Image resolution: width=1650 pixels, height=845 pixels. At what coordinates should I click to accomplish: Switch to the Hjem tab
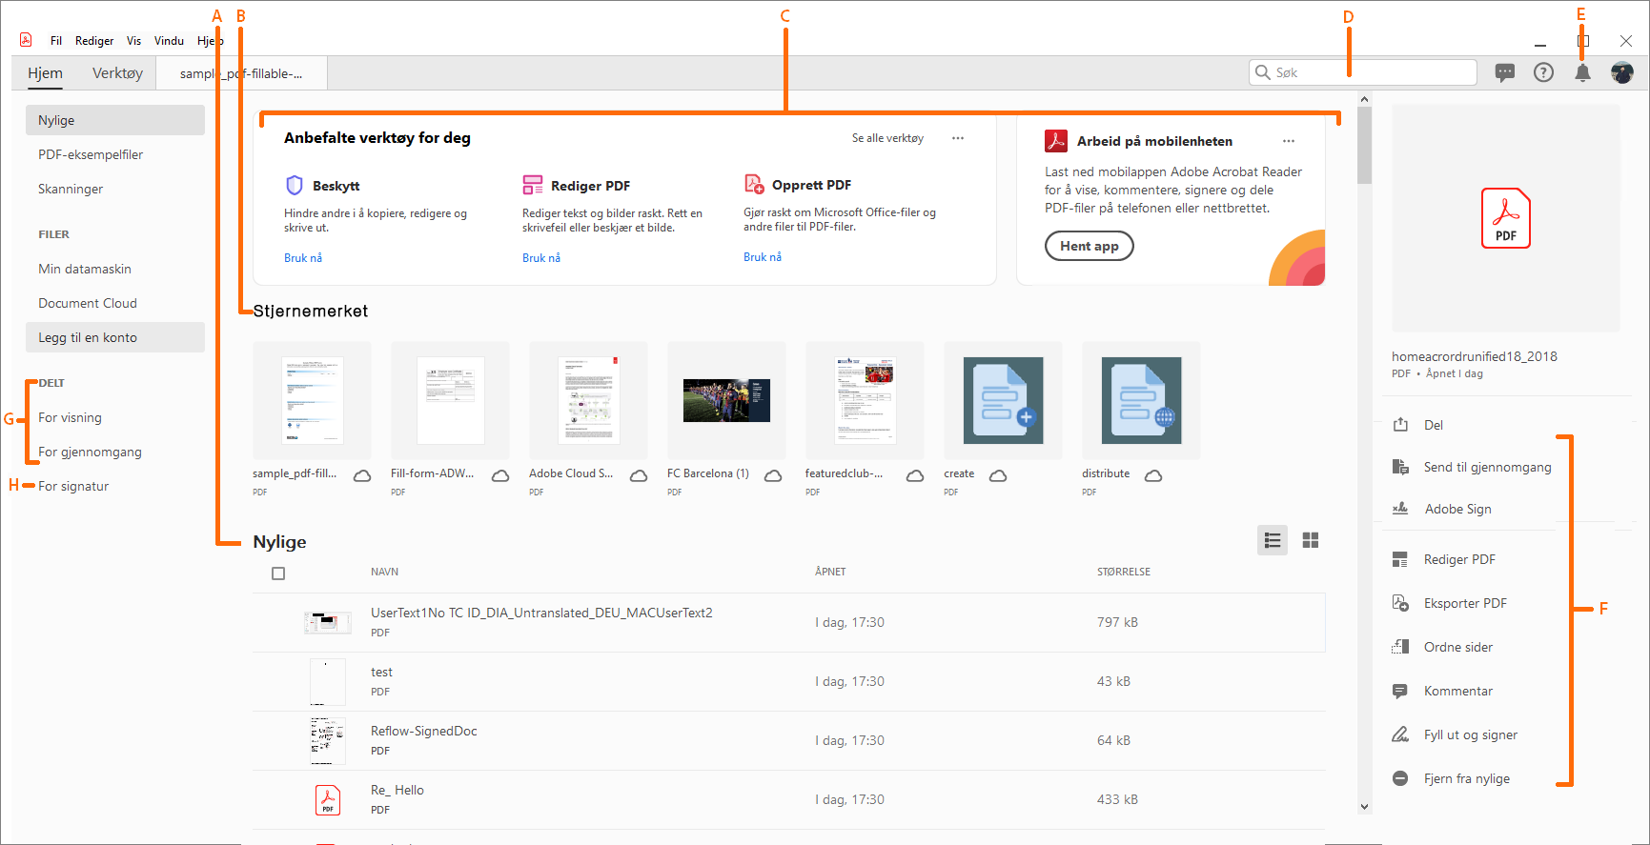[x=45, y=73]
